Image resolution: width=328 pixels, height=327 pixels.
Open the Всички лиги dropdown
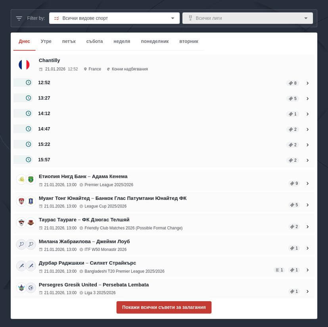247,18
